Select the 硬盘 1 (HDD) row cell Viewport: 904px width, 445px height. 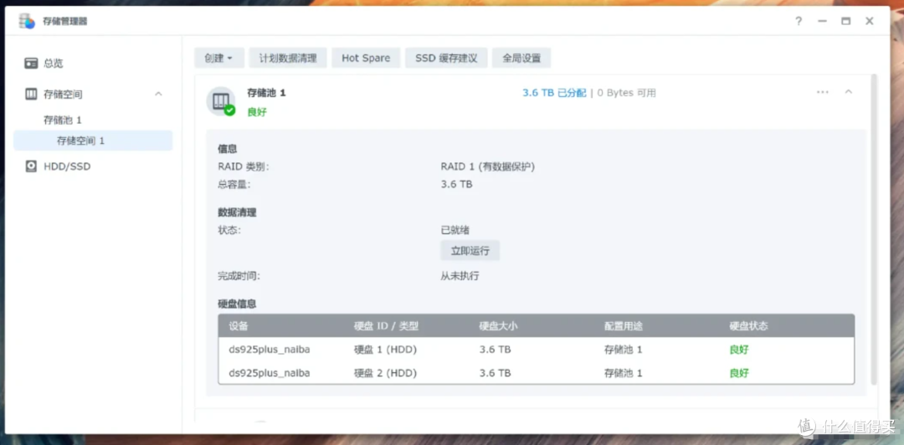click(x=385, y=350)
